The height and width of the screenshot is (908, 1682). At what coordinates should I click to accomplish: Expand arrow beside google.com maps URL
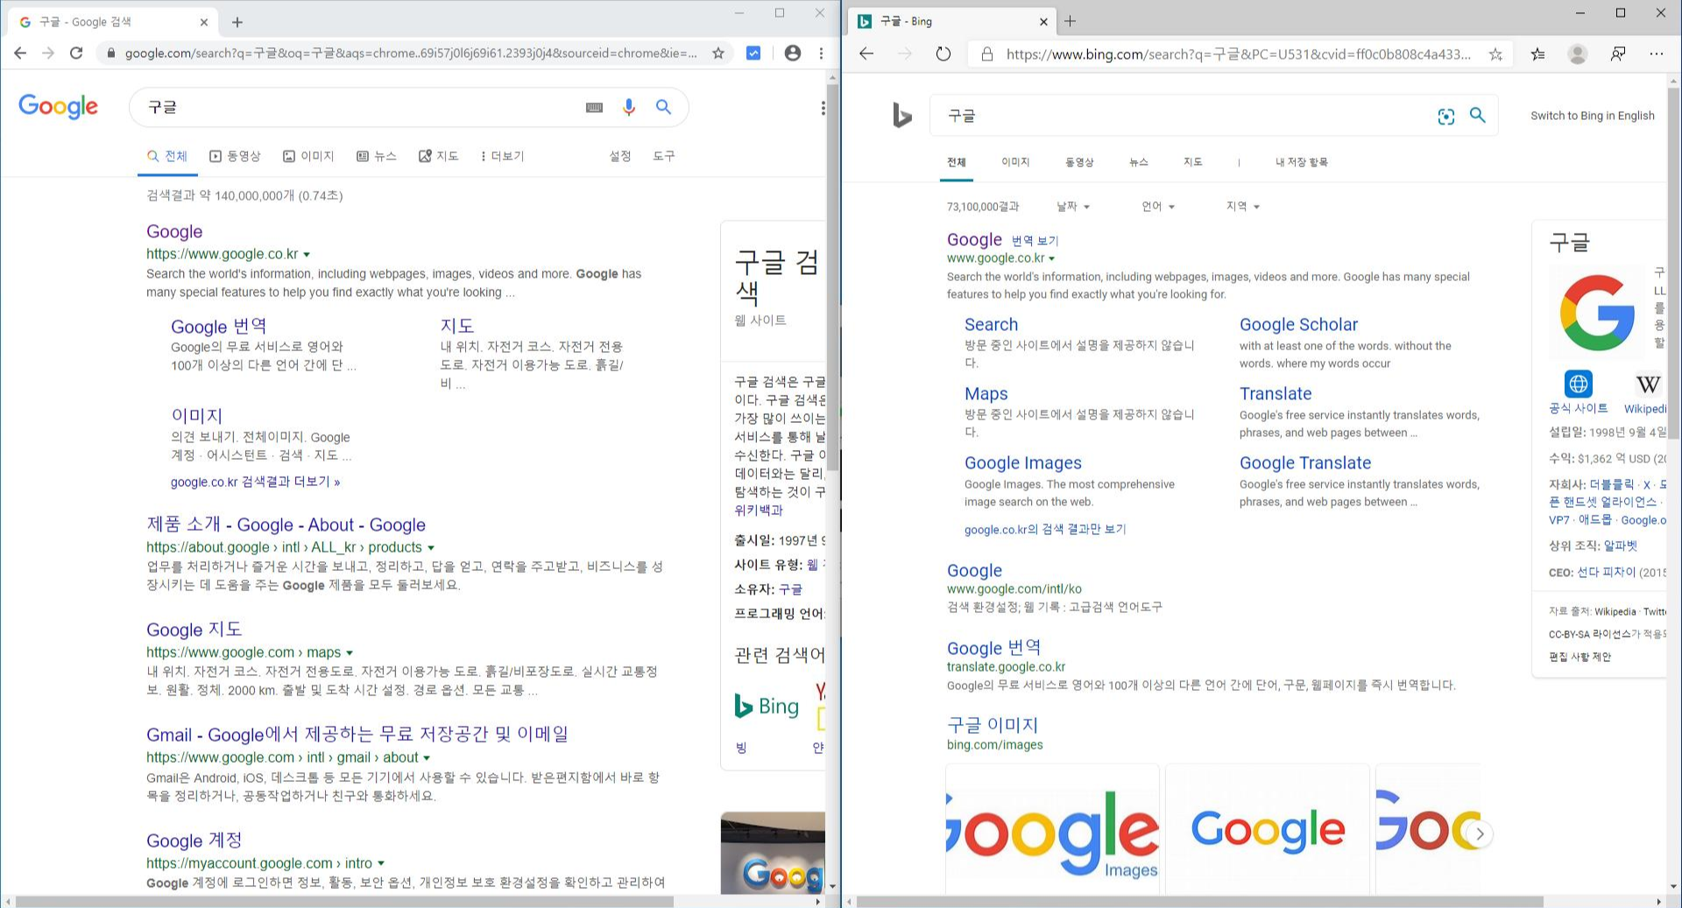pyautogui.click(x=350, y=653)
